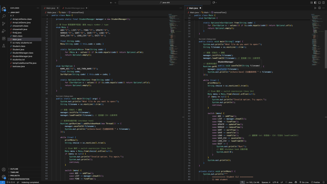This screenshot has width=327, height=184.
Task: Click Run main code lens in left editor
Action: (x=59, y=96)
